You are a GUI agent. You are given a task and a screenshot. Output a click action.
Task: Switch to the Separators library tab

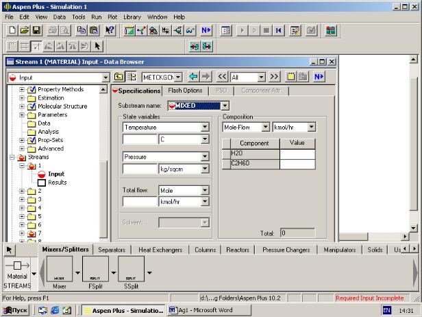pyautogui.click(x=112, y=250)
